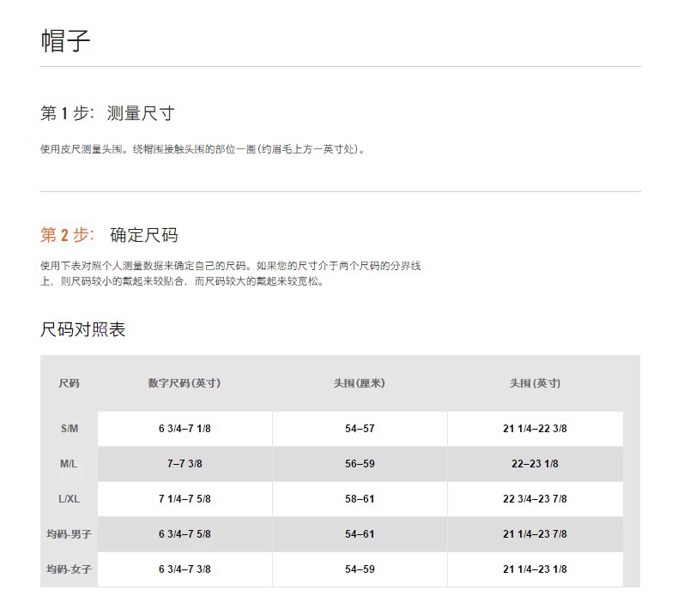The image size is (678, 614).
Task: Select the 均码-女子 row label
Action: click(70, 569)
